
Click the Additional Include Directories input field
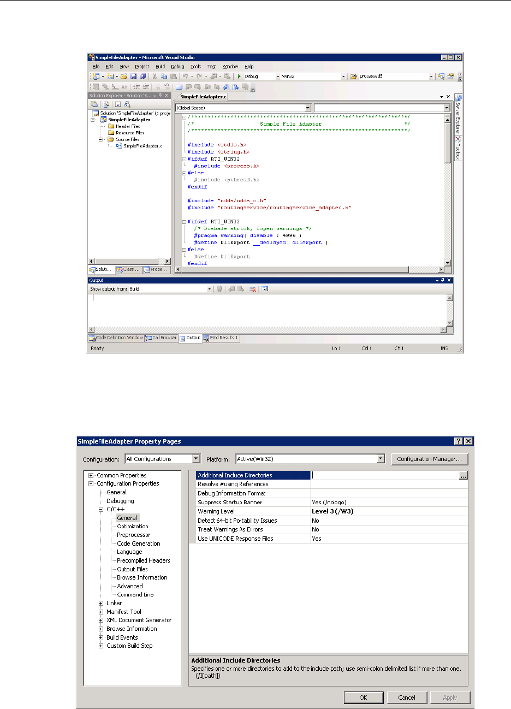385,475
